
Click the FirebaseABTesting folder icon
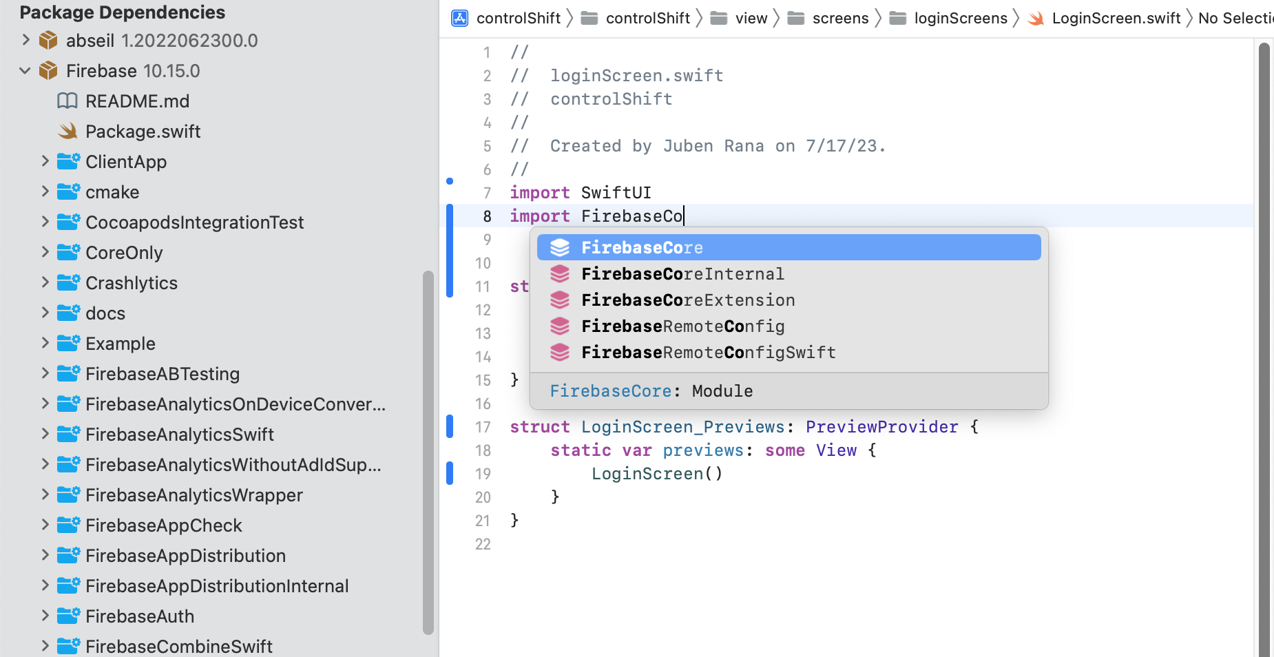[68, 374]
